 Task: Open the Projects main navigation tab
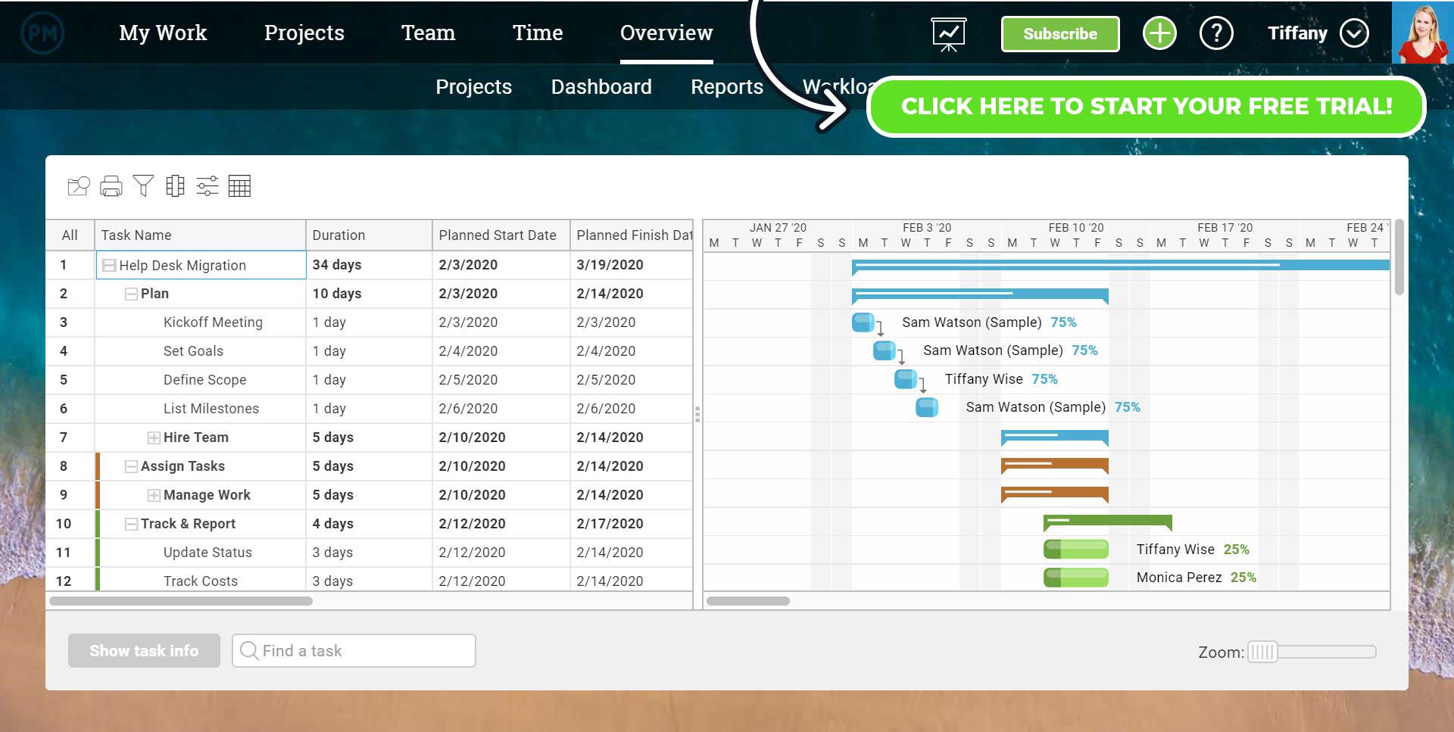tap(304, 33)
